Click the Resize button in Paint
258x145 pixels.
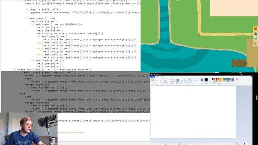click(165, 81)
